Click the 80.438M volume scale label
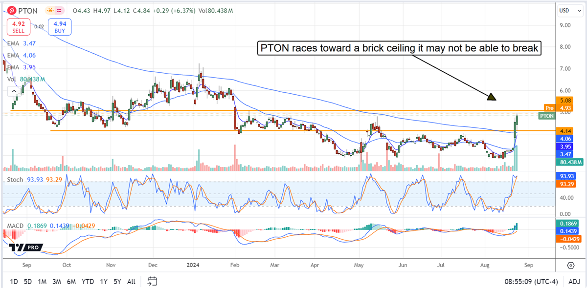This screenshot has width=587, height=288. tap(569, 162)
